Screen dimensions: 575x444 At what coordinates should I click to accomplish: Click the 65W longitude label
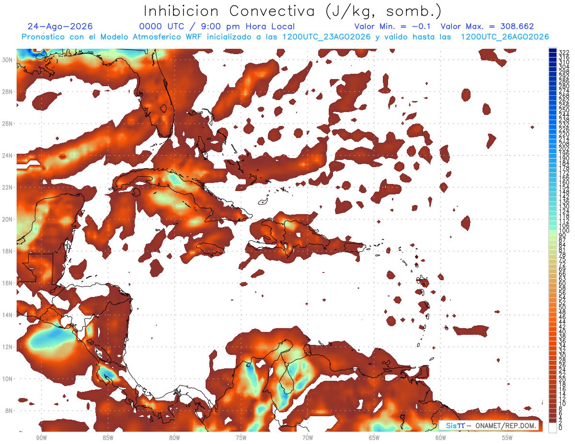[374, 438]
